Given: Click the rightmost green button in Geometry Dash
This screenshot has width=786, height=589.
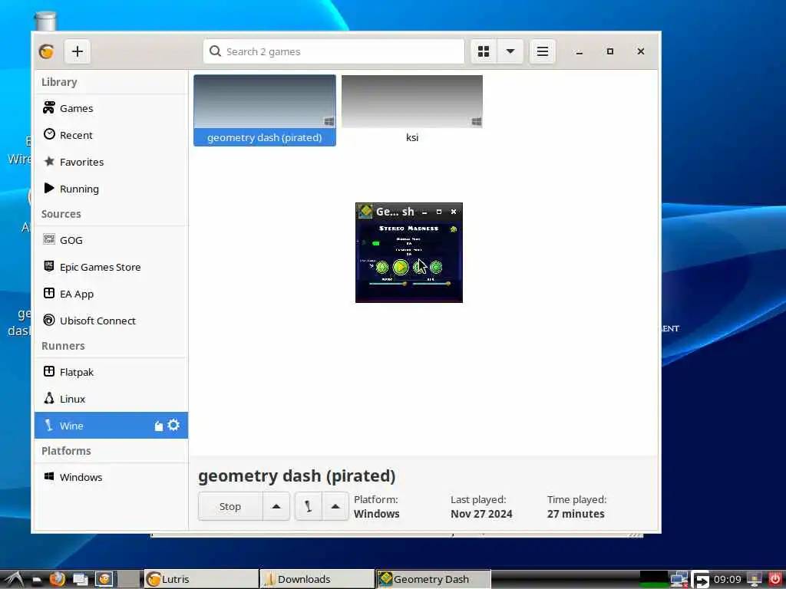Looking at the screenshot, I should tap(436, 267).
